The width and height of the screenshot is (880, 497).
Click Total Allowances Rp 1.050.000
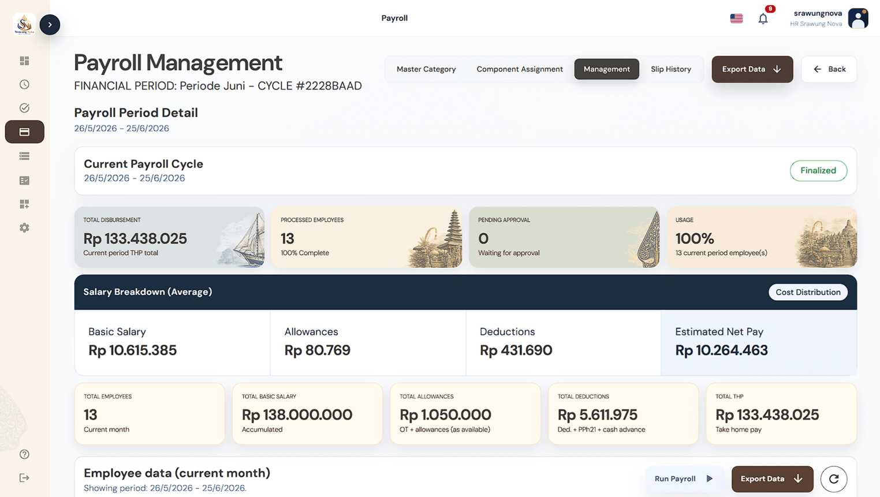[465, 414]
